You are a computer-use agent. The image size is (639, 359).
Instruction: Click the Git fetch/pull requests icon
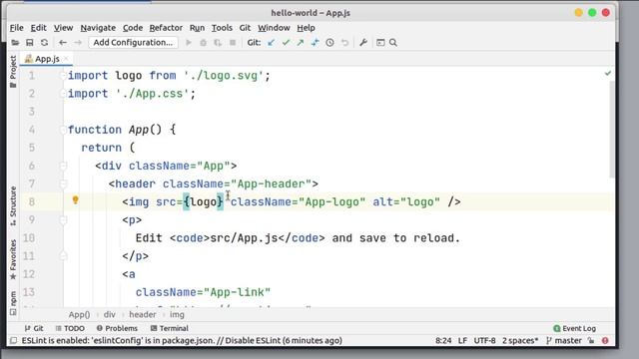tap(316, 42)
